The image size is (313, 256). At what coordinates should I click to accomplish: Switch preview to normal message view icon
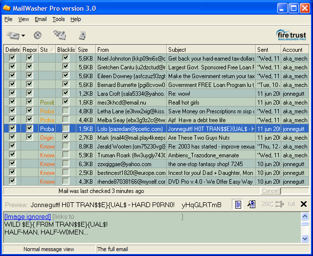pos(238,204)
